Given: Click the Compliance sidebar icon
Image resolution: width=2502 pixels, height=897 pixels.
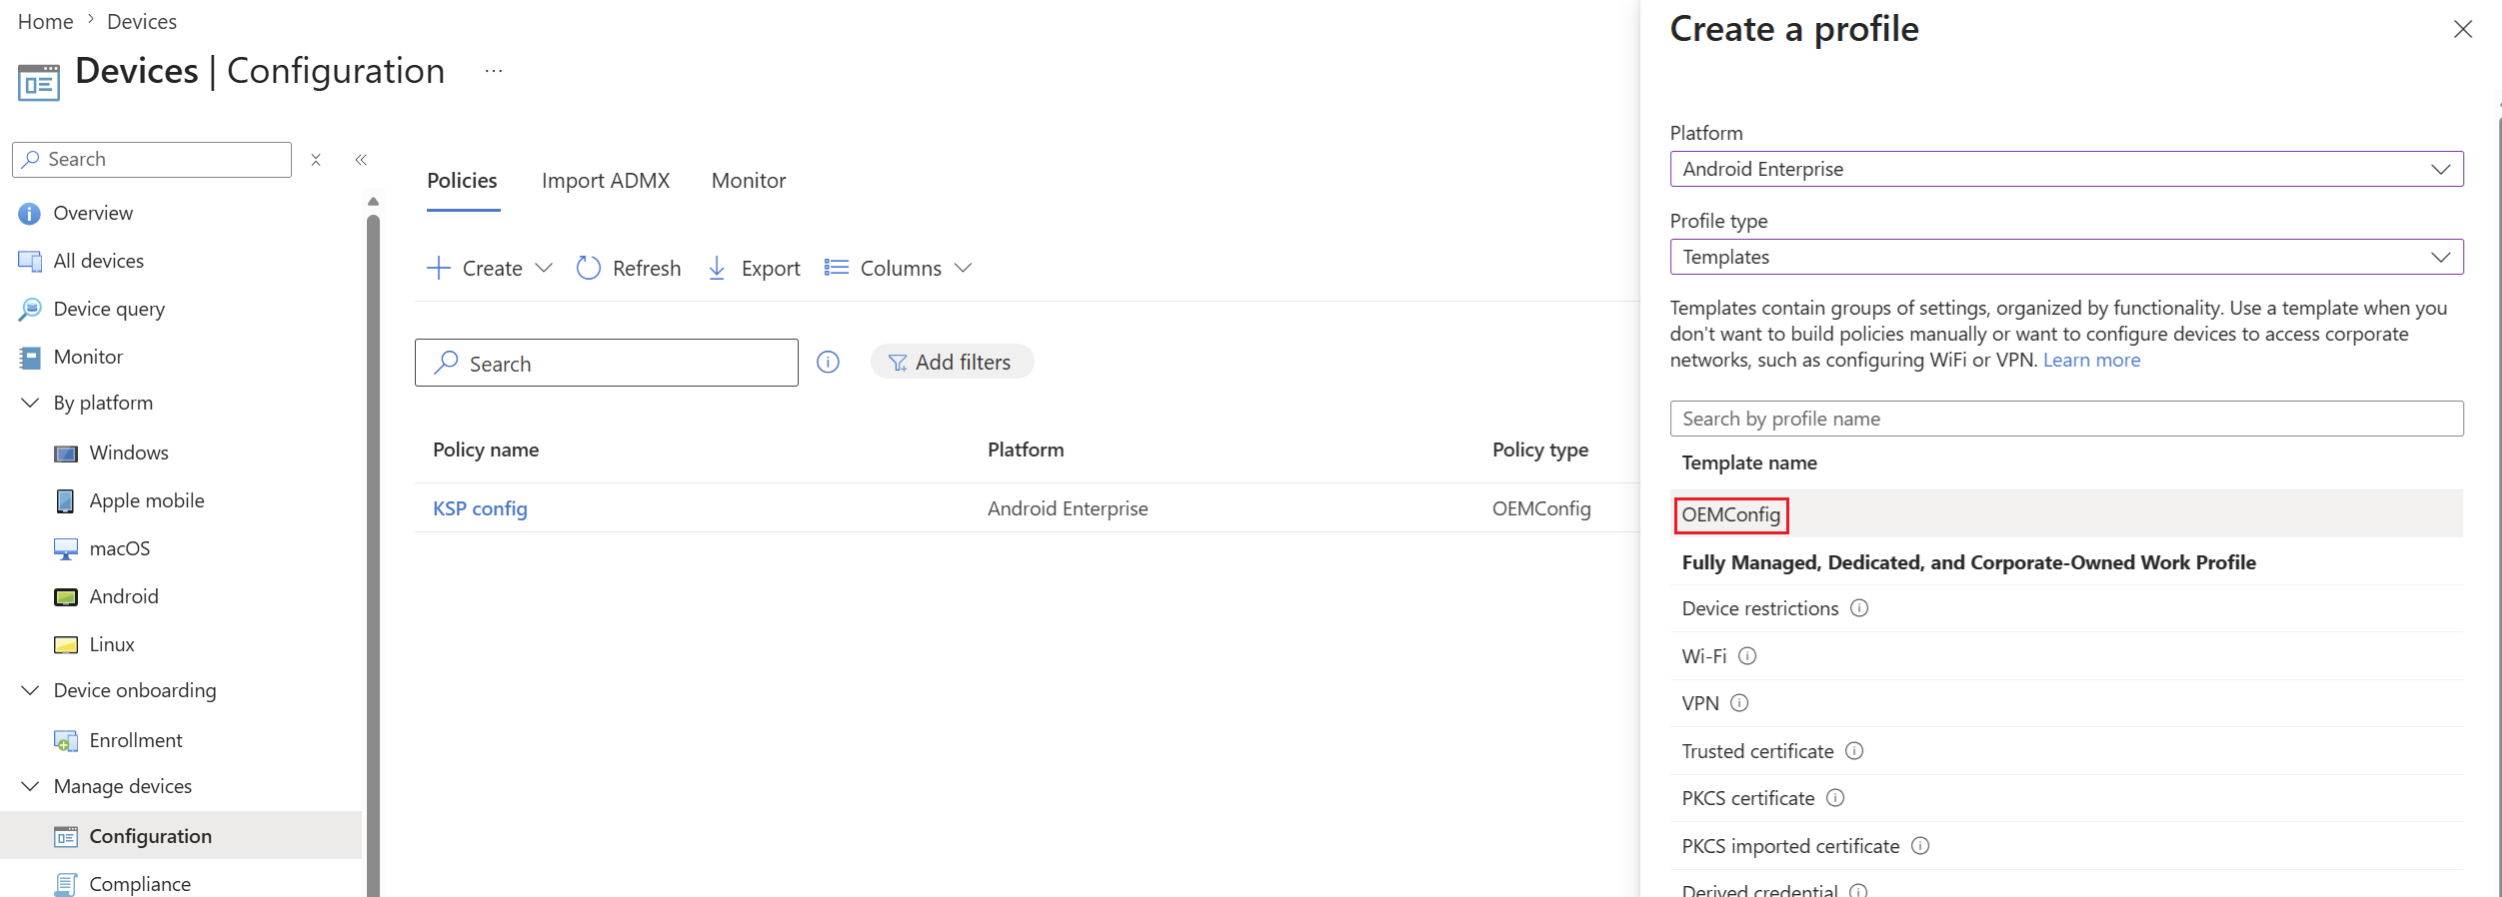Looking at the screenshot, I should click(66, 885).
